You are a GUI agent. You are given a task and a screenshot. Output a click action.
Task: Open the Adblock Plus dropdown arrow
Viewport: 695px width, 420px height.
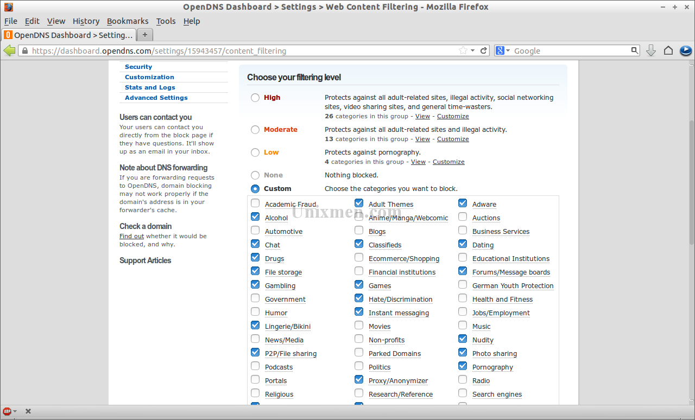pyautogui.click(x=15, y=411)
